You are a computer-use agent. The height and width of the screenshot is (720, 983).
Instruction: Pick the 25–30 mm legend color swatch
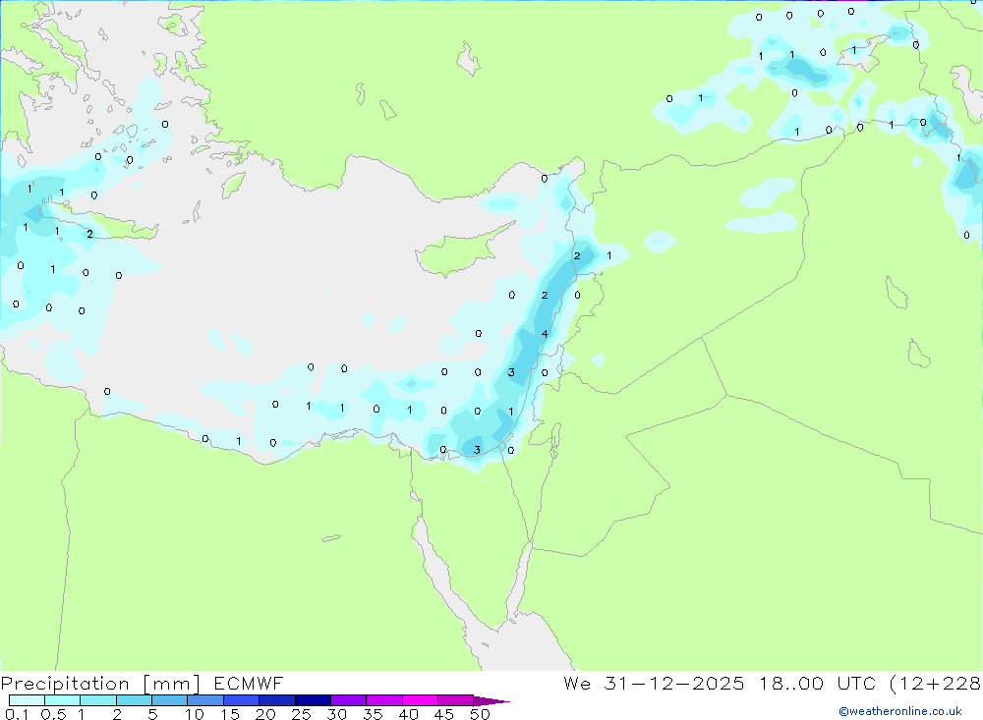[313, 700]
